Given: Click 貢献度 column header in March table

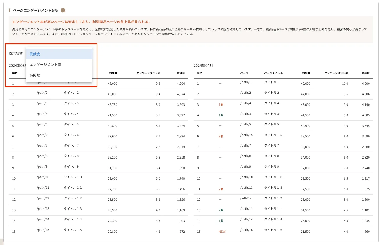Looking at the screenshot, I should (181, 73).
